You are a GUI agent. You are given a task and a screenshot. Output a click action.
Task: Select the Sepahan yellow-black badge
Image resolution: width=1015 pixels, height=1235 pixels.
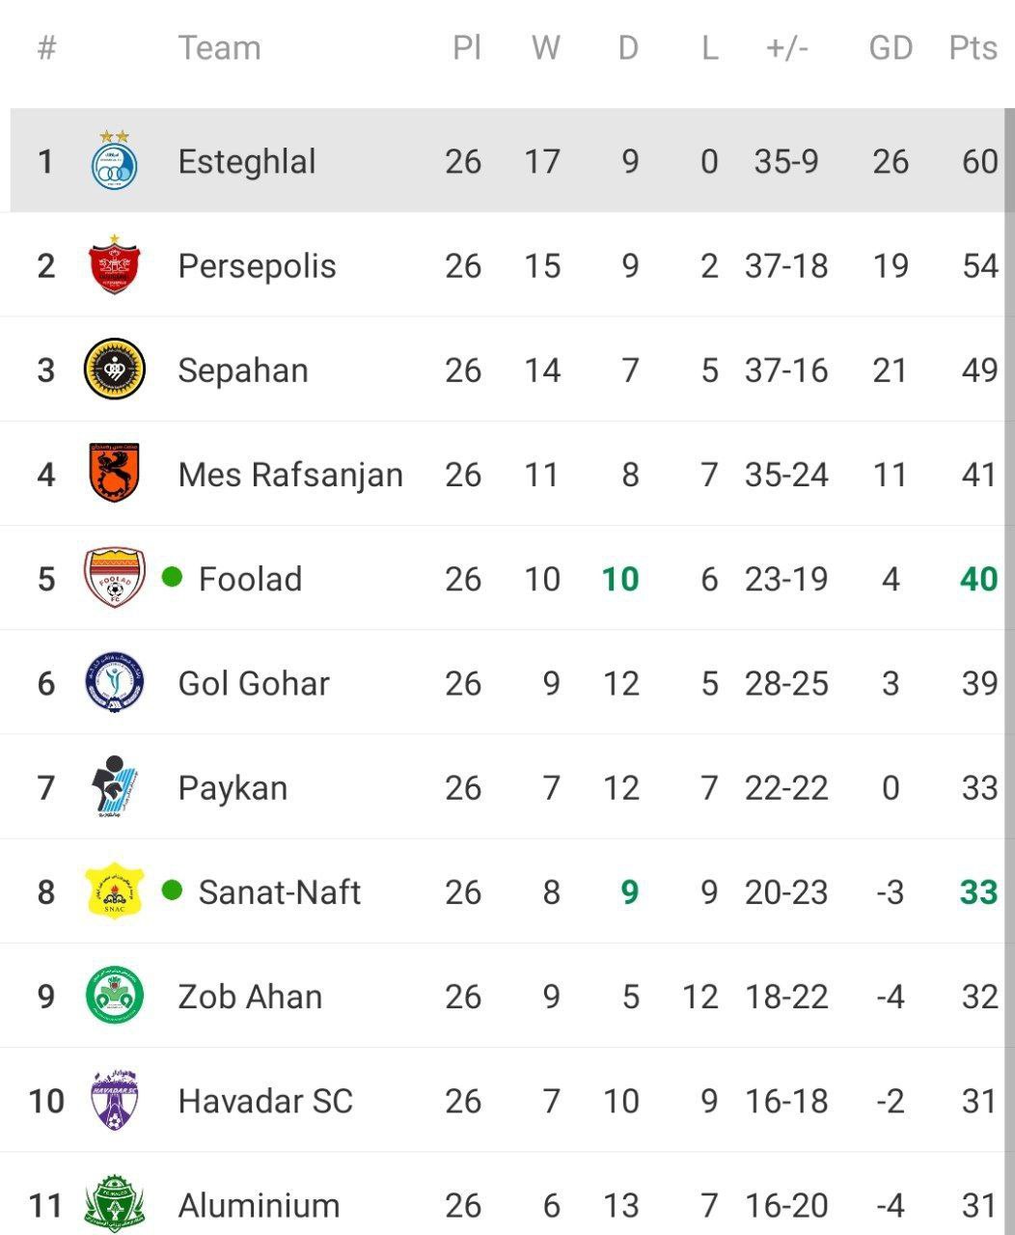(x=114, y=369)
